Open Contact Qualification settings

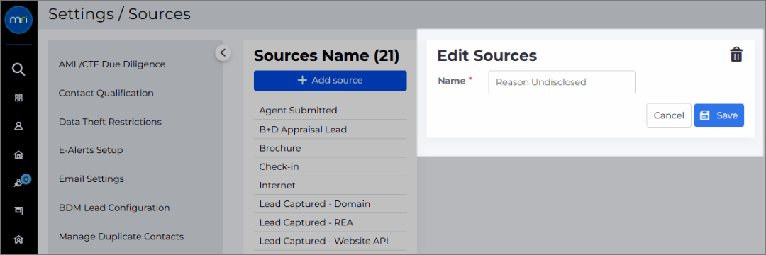(x=106, y=93)
